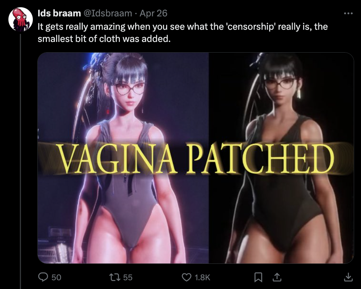Click the text 'smallest bit of cloth was added.'
Viewport: 361px width, 289px height.
coord(104,39)
